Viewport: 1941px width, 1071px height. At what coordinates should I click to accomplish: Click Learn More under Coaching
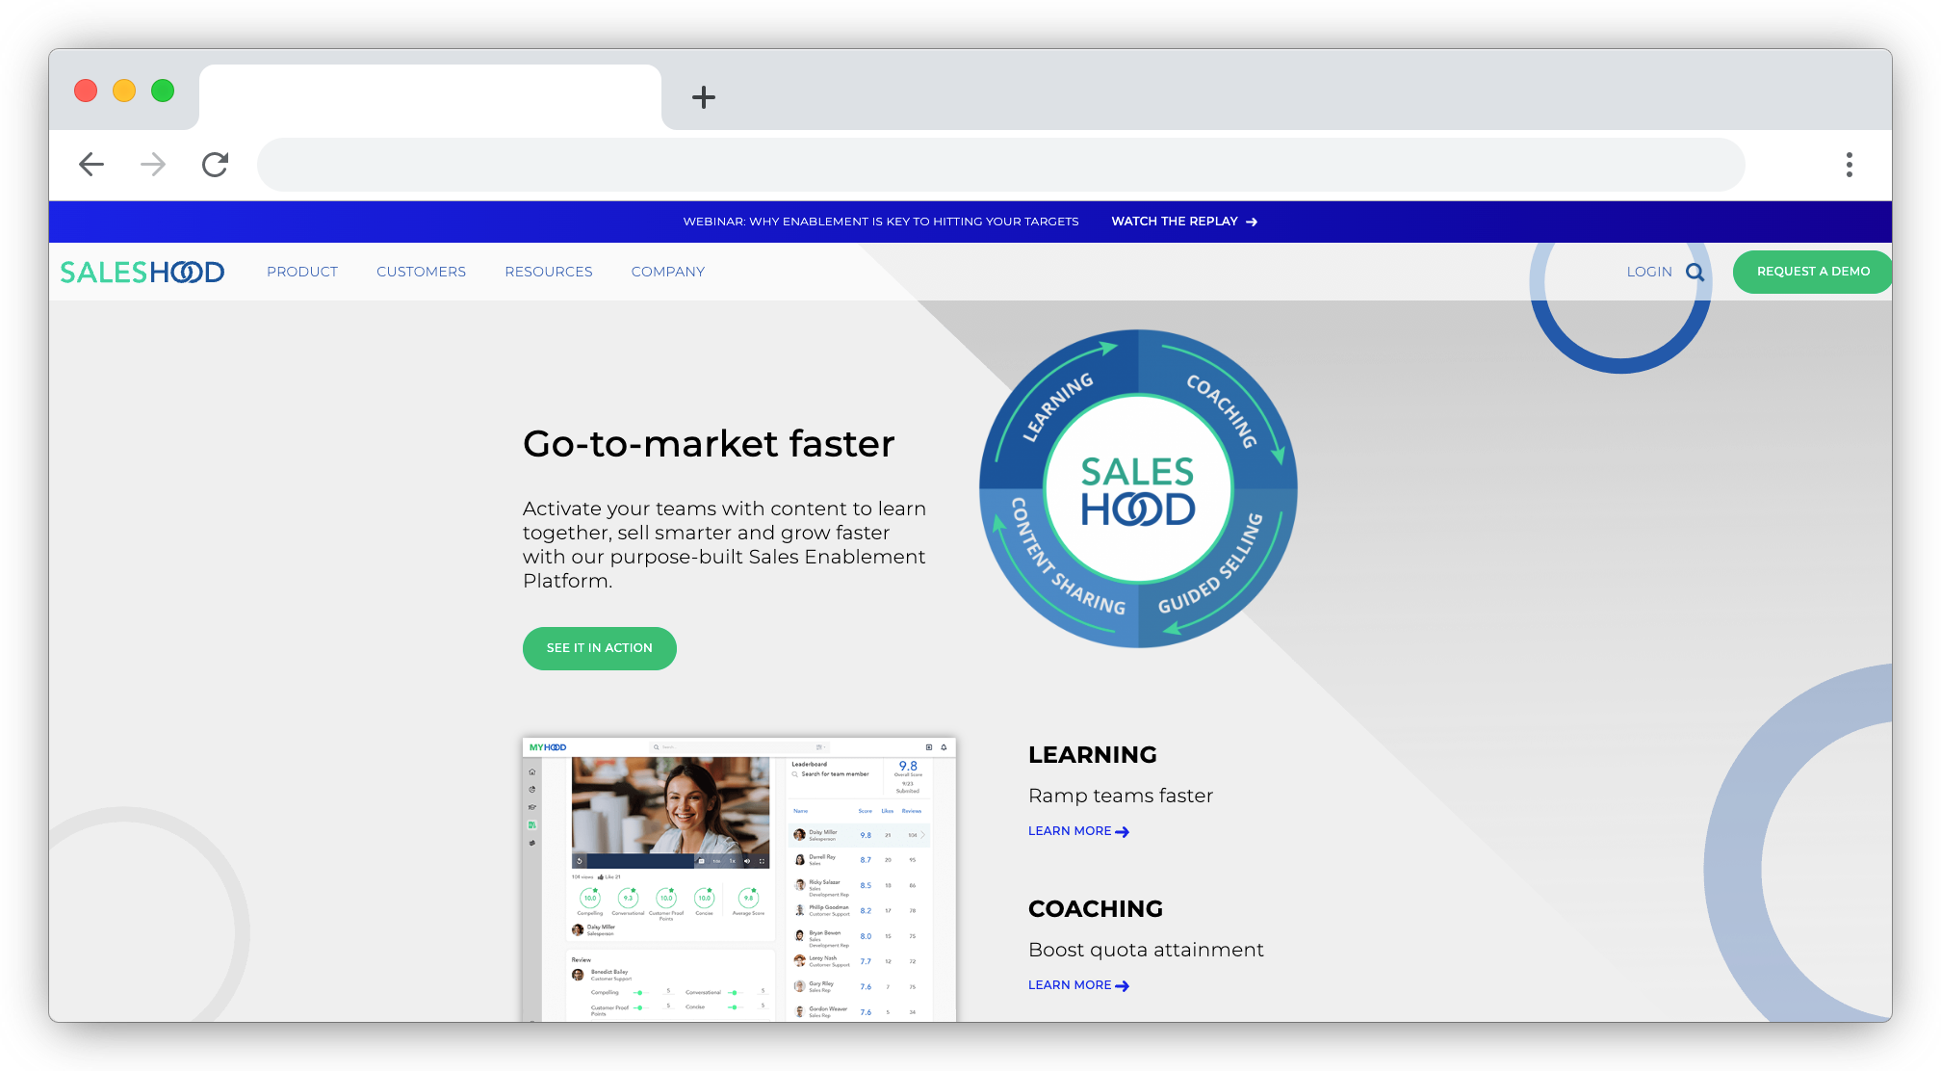pos(1070,985)
